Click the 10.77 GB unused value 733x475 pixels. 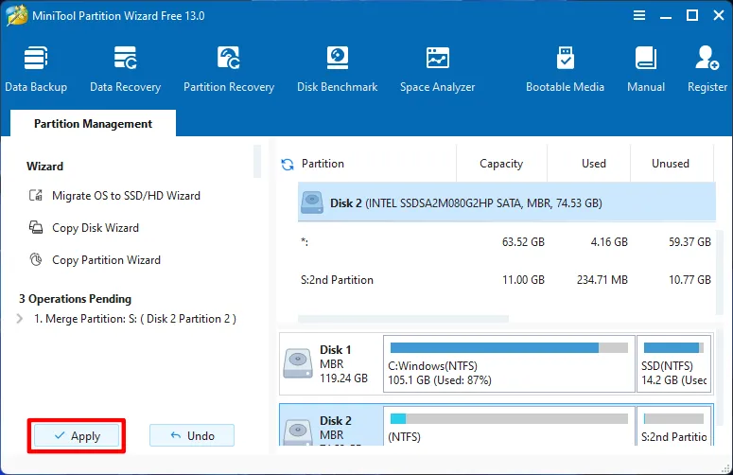[x=689, y=279]
